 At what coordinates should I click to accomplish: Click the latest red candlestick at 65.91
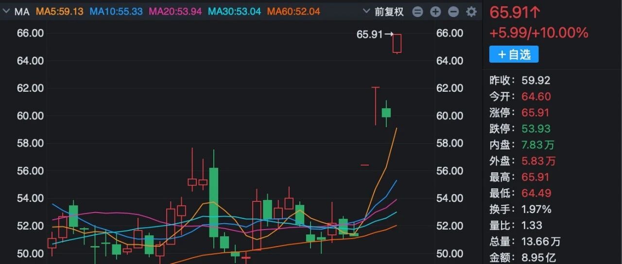point(397,43)
